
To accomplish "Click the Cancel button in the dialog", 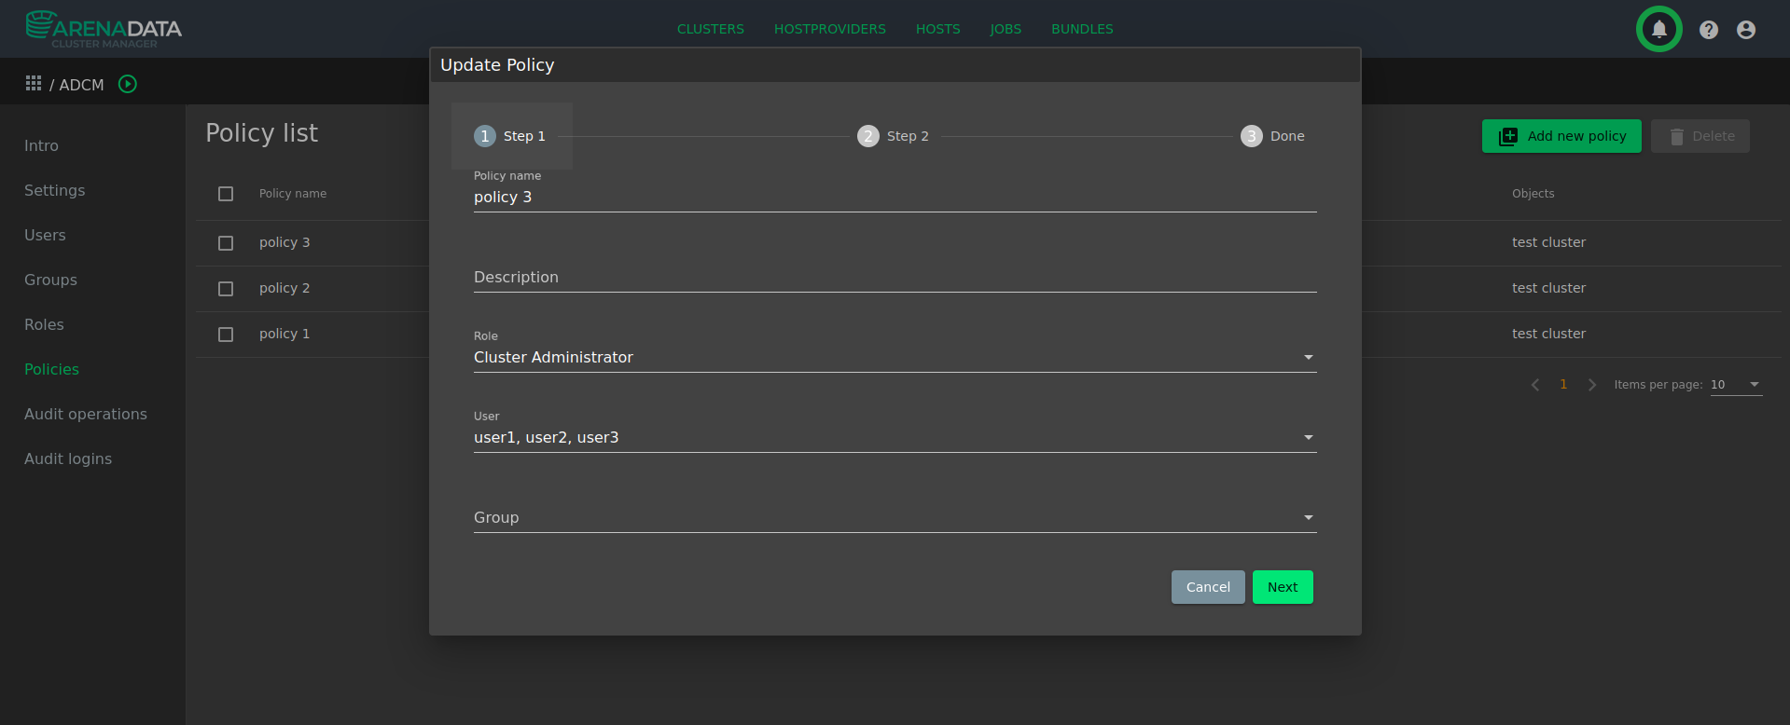I will [1208, 587].
